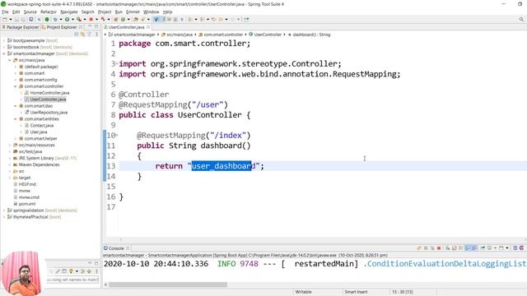Select User.java in the tree
527x296 pixels.
(39, 132)
